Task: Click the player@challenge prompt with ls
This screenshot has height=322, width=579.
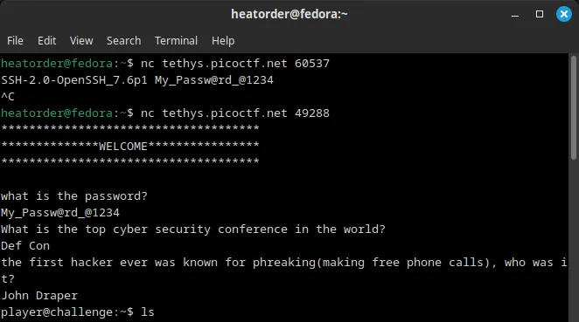Action: (x=78, y=312)
